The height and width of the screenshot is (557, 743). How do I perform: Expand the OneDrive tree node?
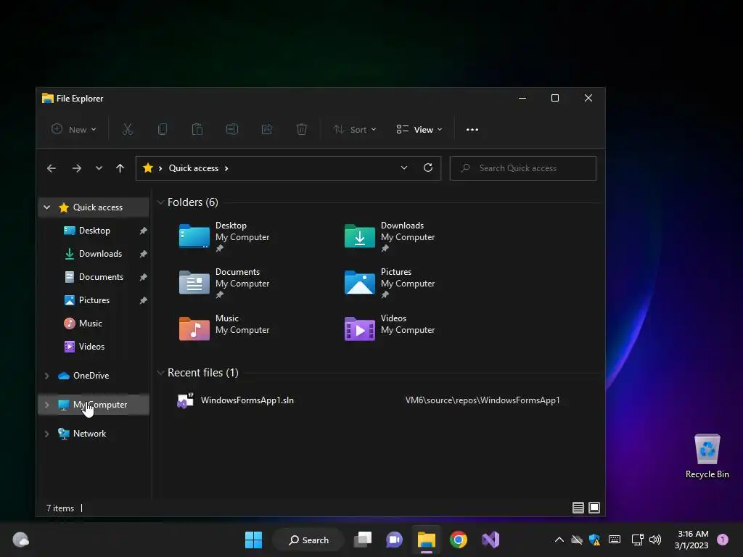47,376
